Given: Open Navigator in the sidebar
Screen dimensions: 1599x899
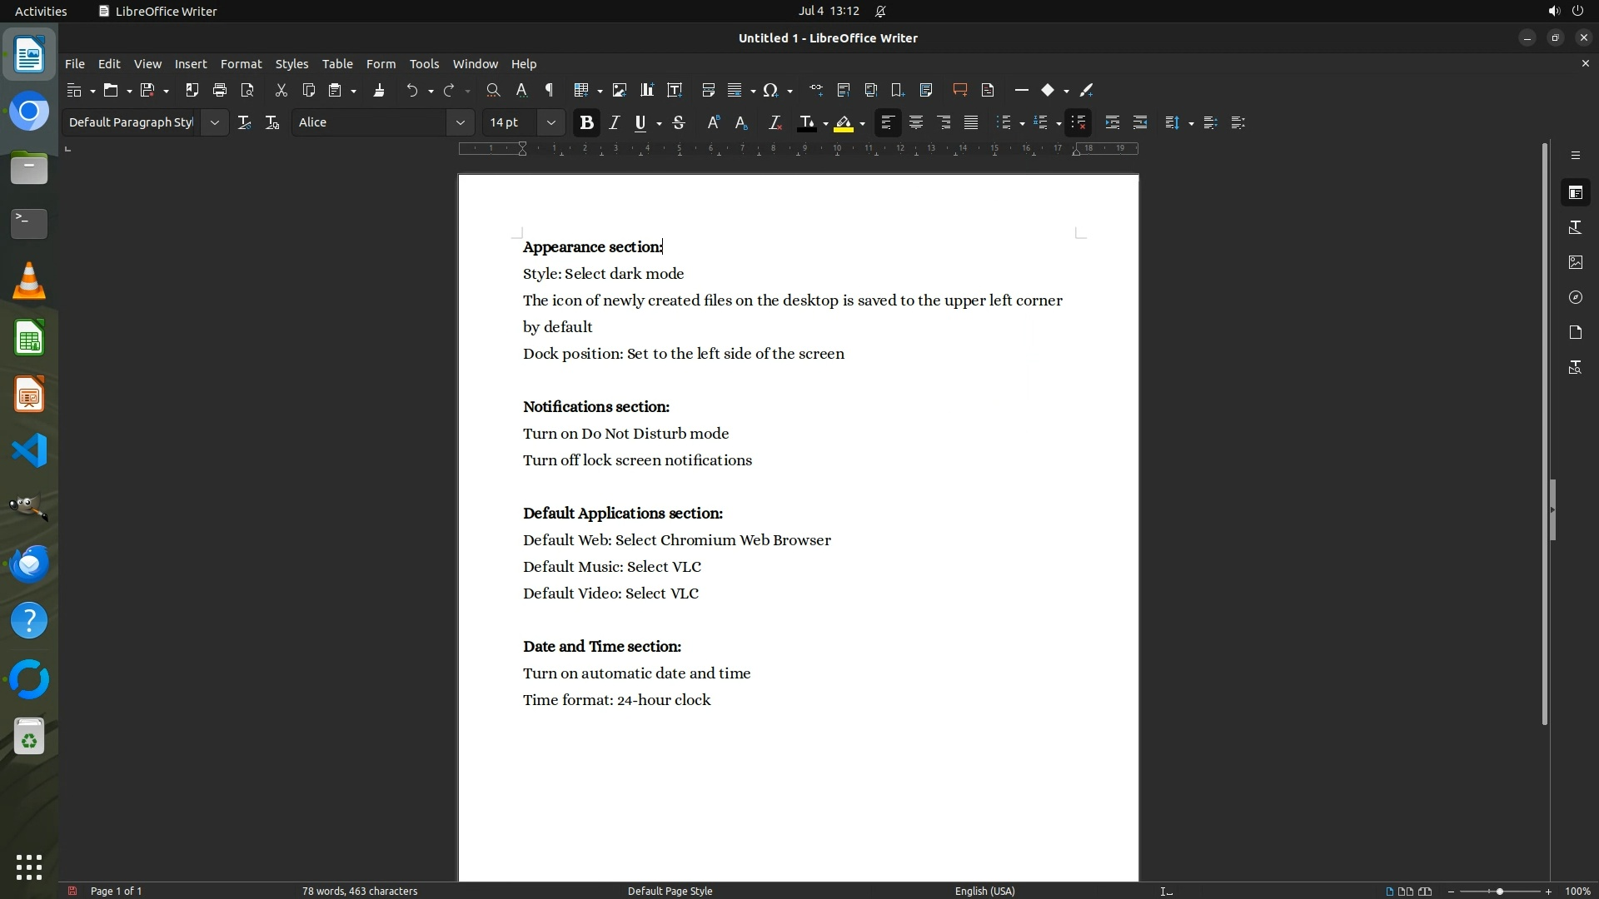Looking at the screenshot, I should tap(1575, 297).
